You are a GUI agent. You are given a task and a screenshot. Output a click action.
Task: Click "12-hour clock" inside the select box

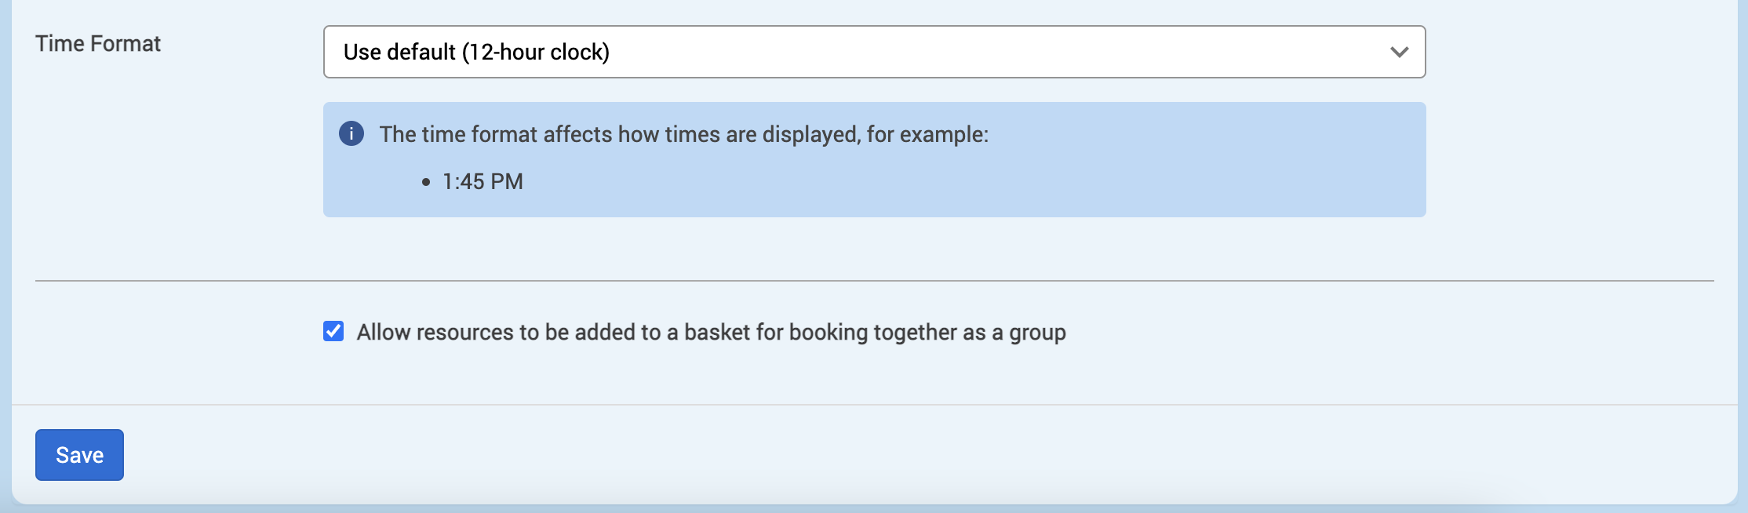pos(536,53)
